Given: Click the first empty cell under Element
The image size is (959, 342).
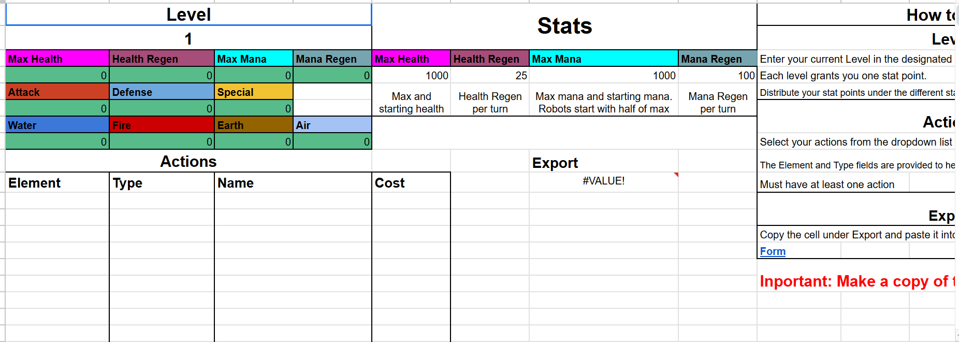Looking at the screenshot, I should [x=57, y=201].
